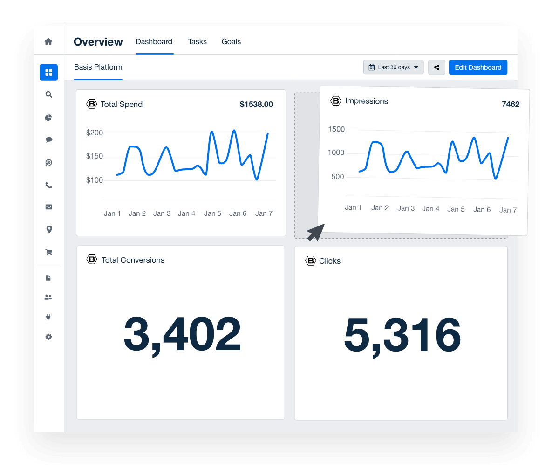Click the users/people icon in sidebar

point(48,297)
